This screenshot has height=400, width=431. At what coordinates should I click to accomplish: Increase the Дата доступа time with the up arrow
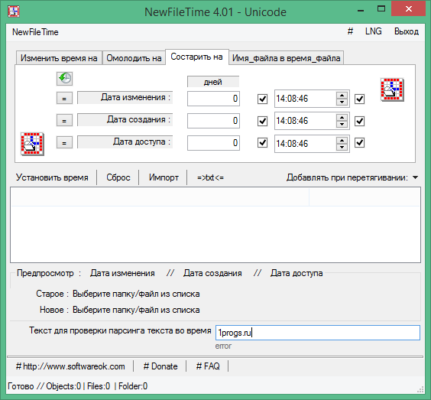tap(342, 140)
